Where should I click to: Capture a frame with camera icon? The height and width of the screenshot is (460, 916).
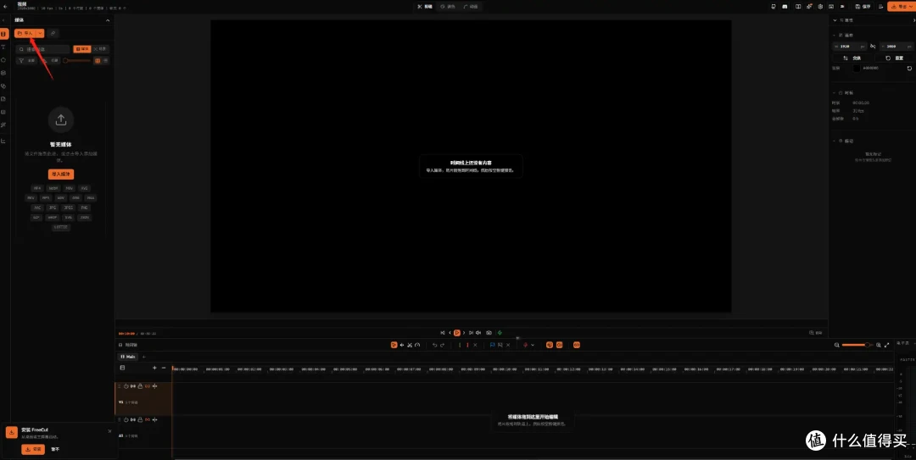click(x=489, y=333)
